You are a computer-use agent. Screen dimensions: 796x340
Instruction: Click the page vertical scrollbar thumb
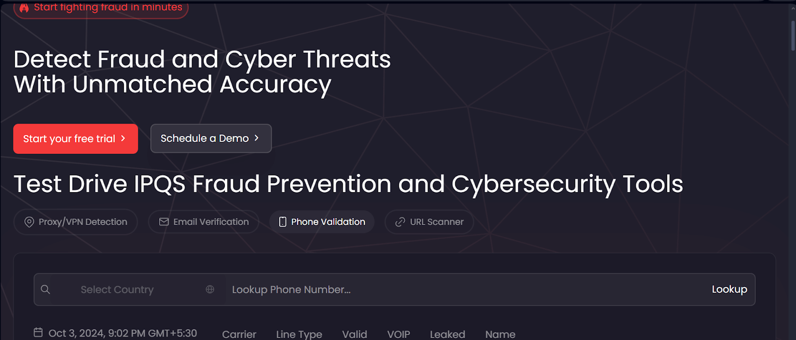point(793,35)
